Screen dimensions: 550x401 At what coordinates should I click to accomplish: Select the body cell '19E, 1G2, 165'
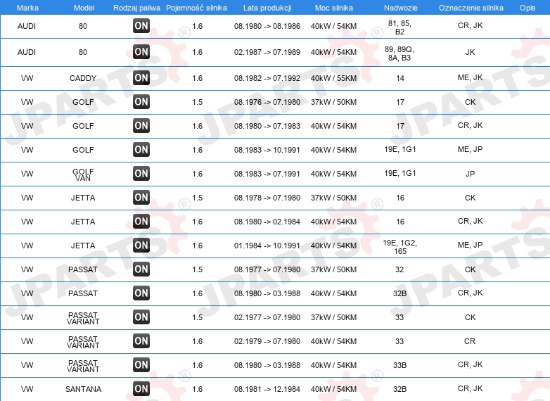[400, 247]
